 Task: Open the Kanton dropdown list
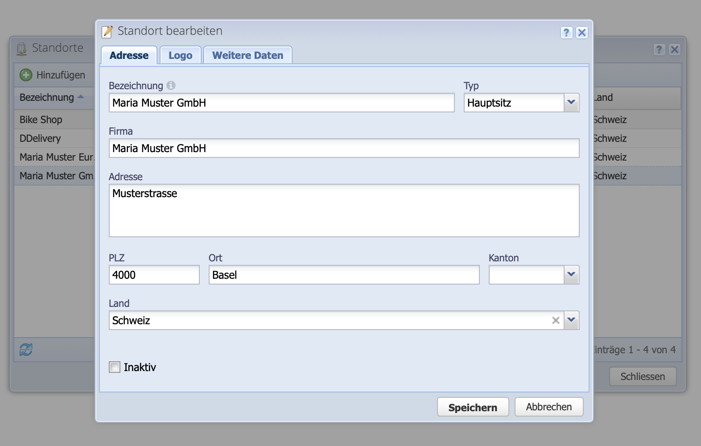571,275
